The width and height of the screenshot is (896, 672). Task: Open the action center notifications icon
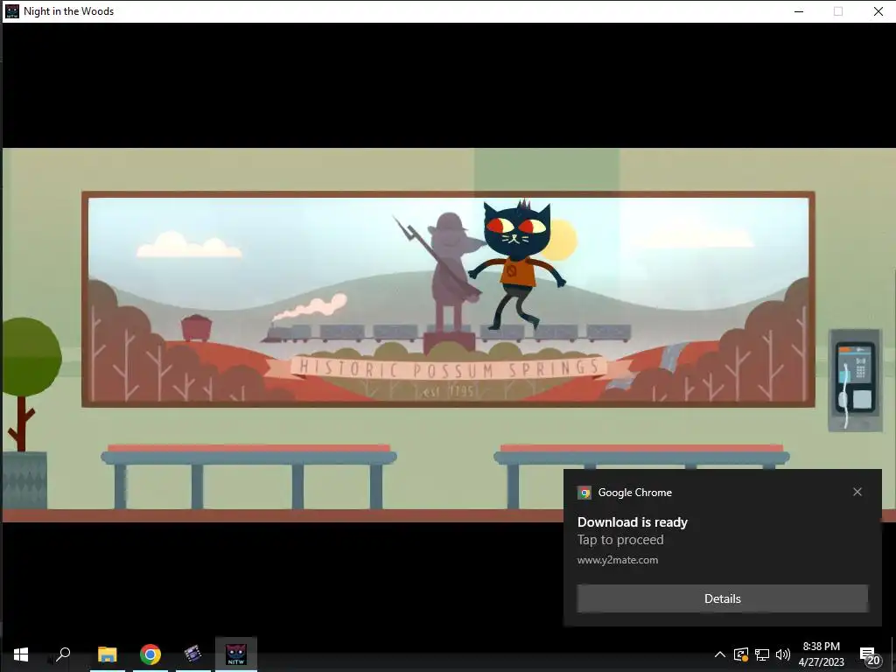869,655
